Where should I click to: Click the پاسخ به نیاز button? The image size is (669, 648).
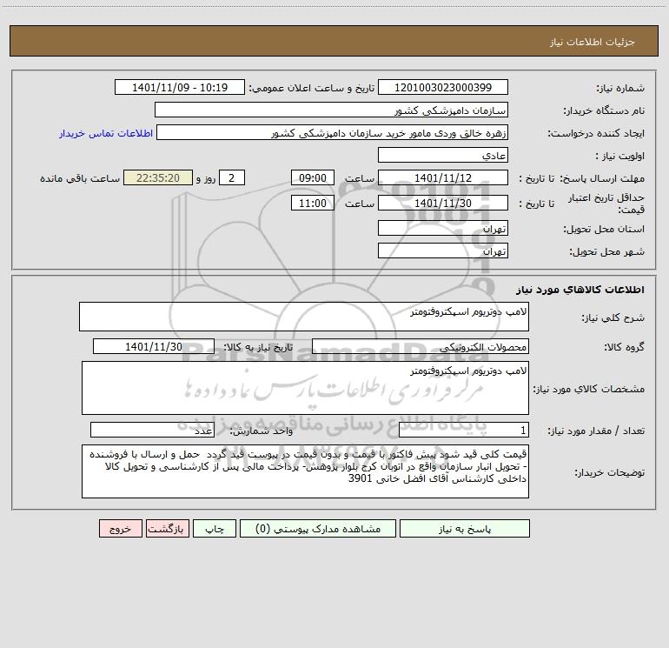click(x=465, y=529)
